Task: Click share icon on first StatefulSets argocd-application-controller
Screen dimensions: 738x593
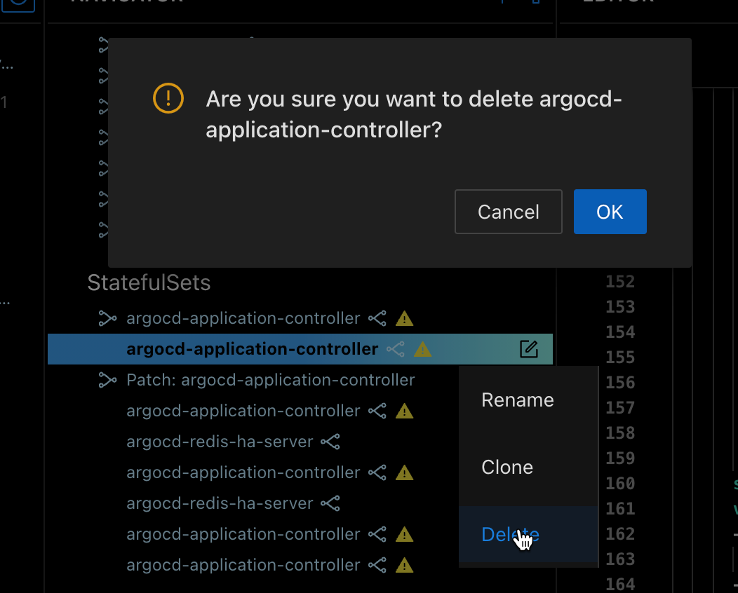Action: pyautogui.click(x=377, y=318)
